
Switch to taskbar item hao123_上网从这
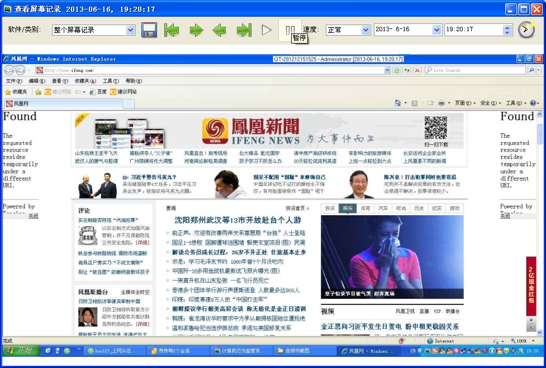[114, 351]
